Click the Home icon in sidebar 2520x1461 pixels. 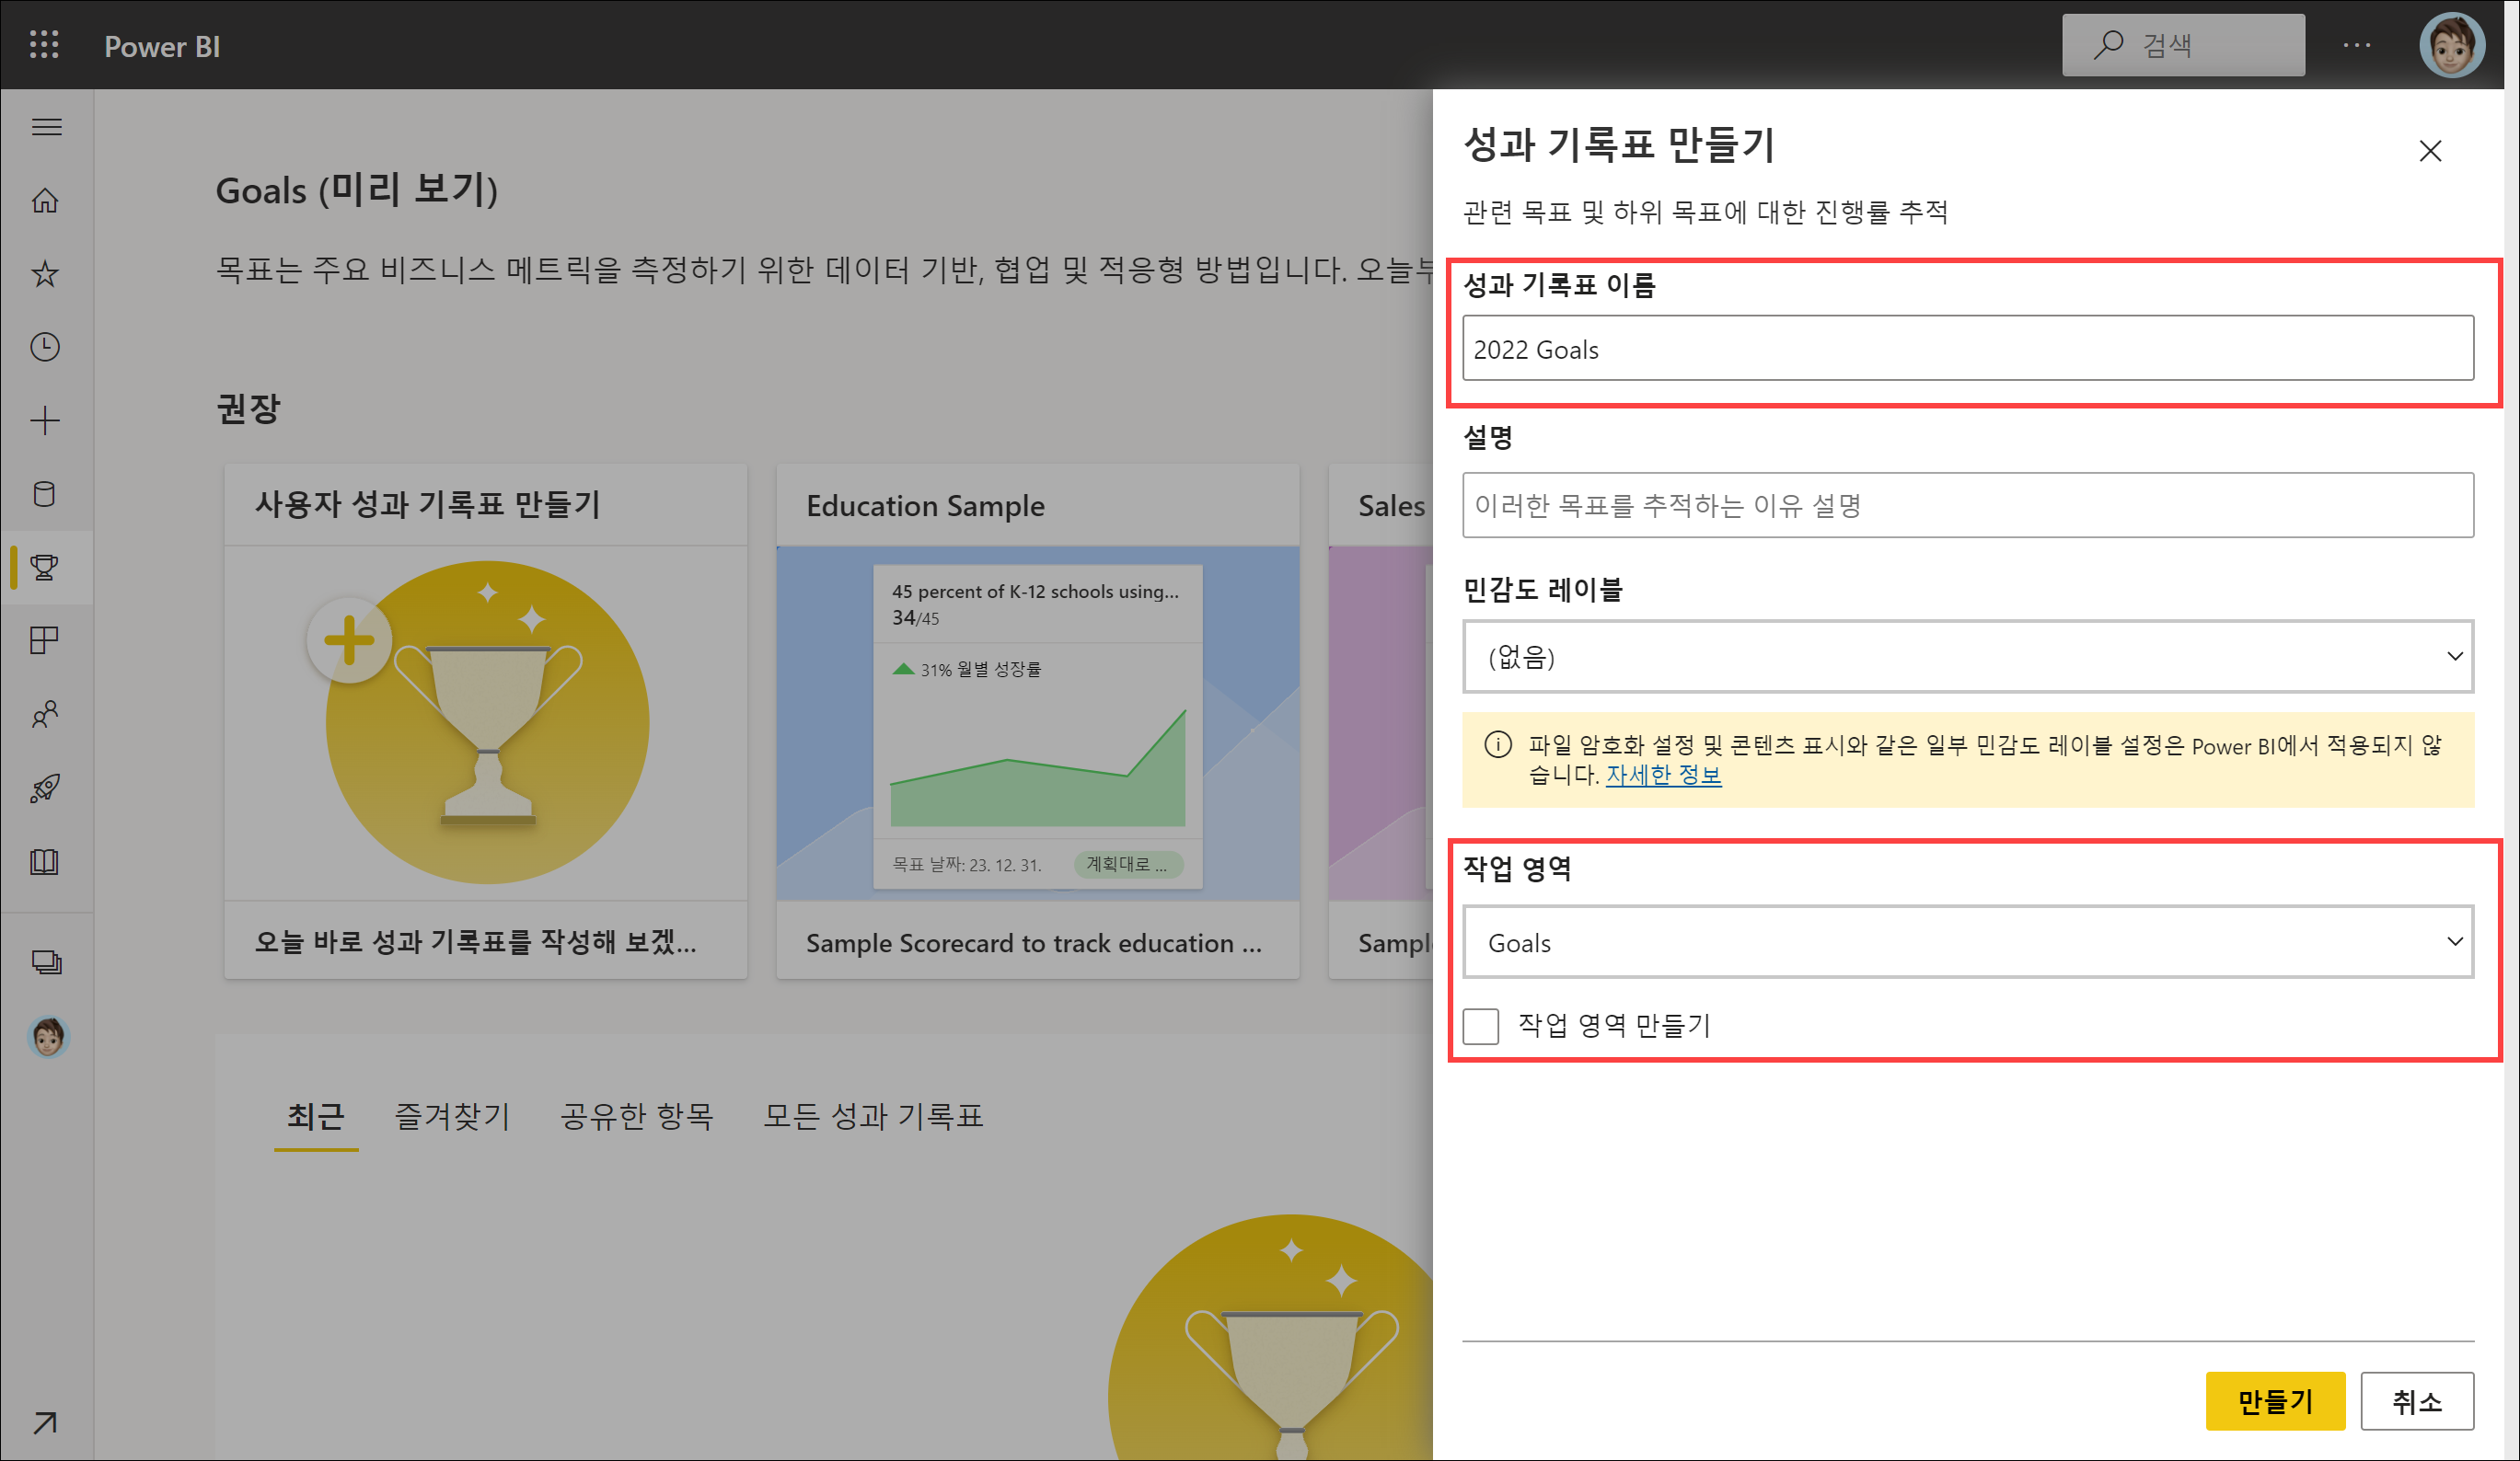[45, 201]
